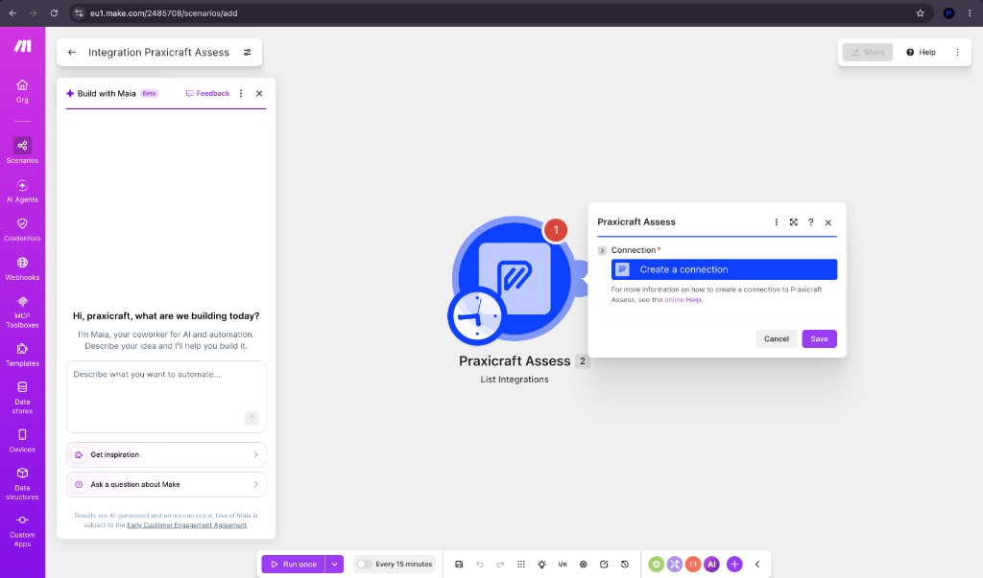Image resolution: width=983 pixels, height=578 pixels.
Task: Open Ask a question about Make
Action: pyautogui.click(x=166, y=485)
